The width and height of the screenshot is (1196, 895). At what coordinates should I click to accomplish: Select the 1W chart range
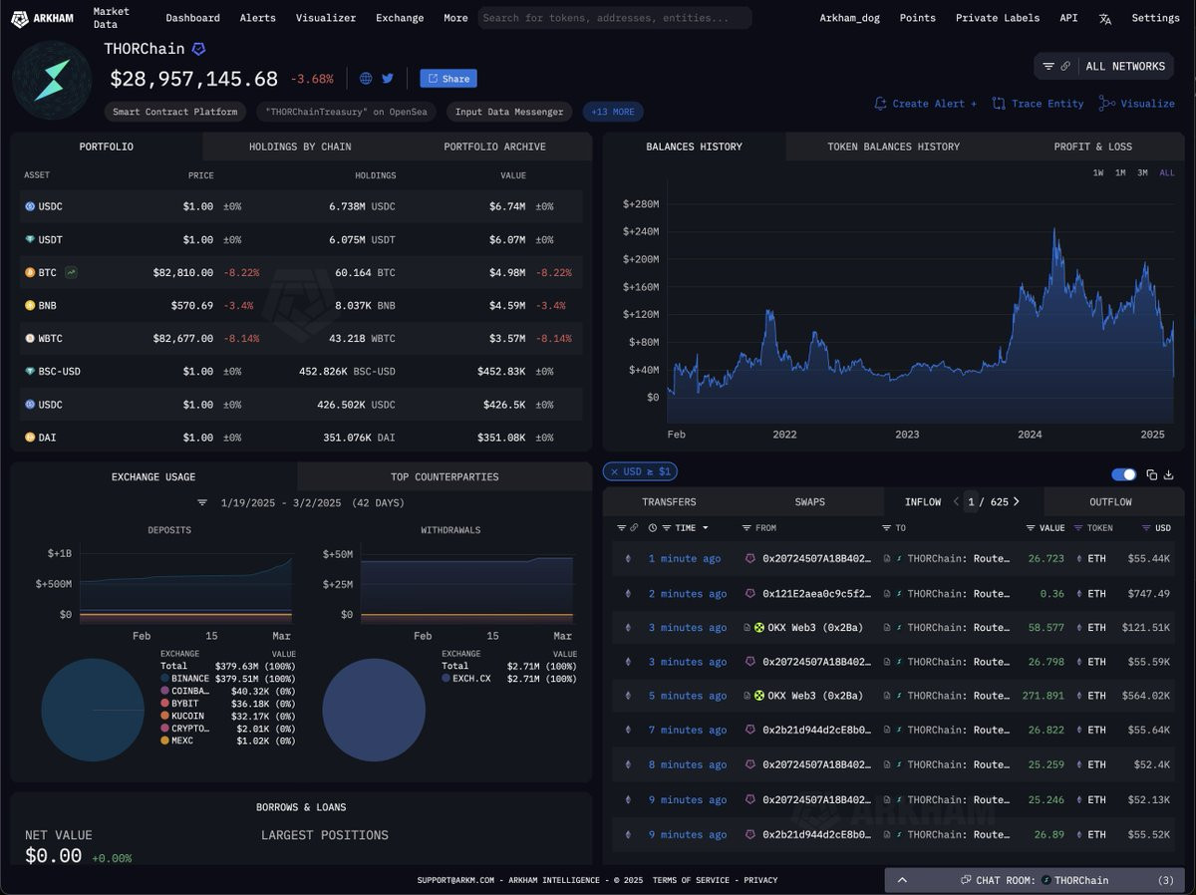tap(1098, 172)
